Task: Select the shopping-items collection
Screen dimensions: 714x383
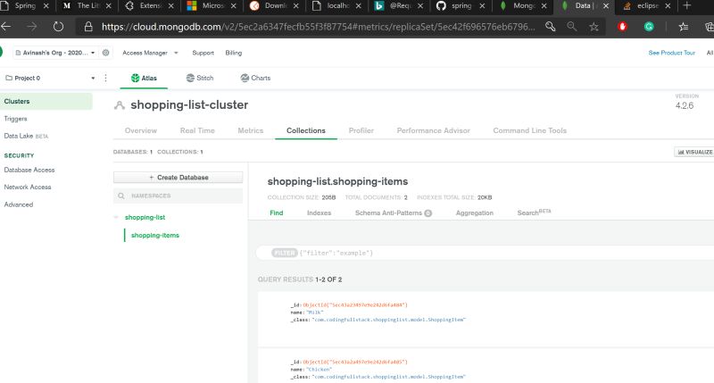Action: [154, 235]
